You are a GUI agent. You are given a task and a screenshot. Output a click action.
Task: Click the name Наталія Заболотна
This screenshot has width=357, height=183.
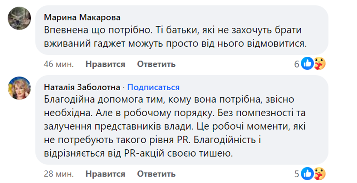pos(82,87)
